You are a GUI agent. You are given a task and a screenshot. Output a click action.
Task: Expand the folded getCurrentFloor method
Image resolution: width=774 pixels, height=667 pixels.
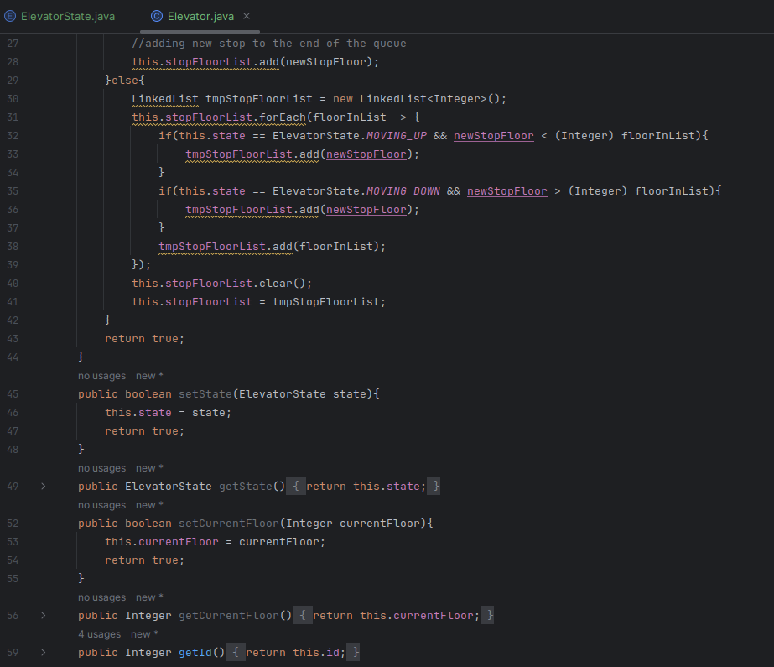click(x=44, y=616)
